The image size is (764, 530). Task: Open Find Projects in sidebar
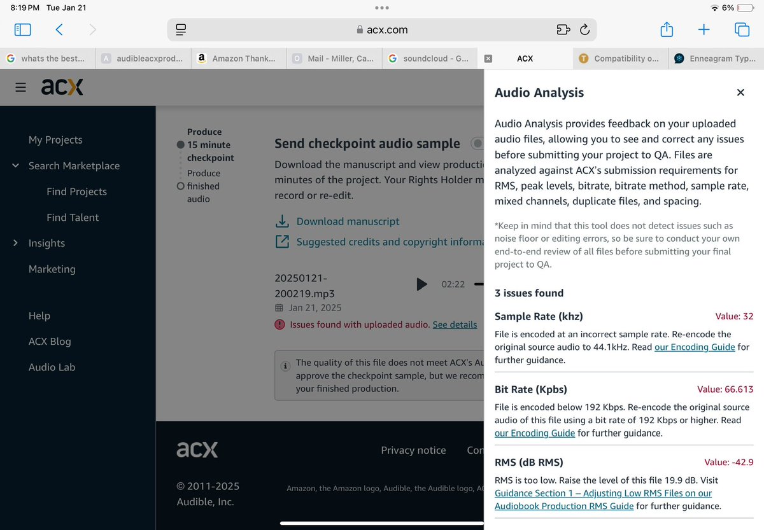point(76,192)
